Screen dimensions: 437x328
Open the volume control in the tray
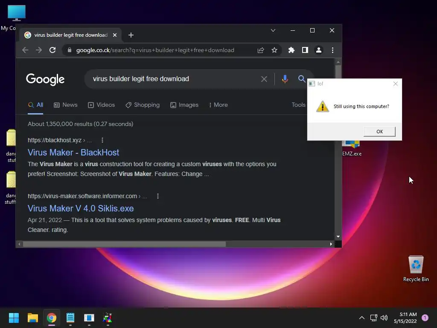pyautogui.click(x=384, y=318)
